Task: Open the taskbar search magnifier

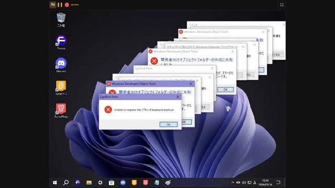Action: tap(66, 183)
